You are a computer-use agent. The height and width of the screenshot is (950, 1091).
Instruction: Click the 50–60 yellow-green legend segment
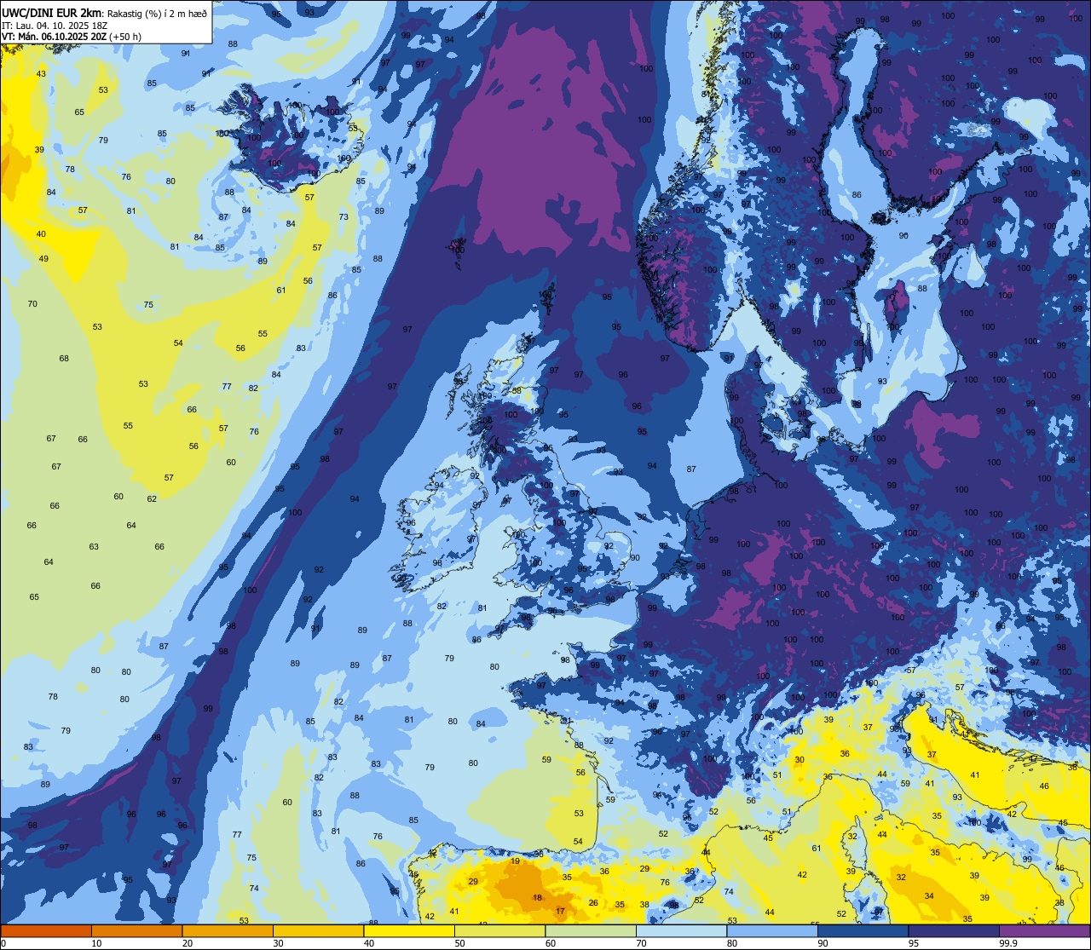coord(499,930)
